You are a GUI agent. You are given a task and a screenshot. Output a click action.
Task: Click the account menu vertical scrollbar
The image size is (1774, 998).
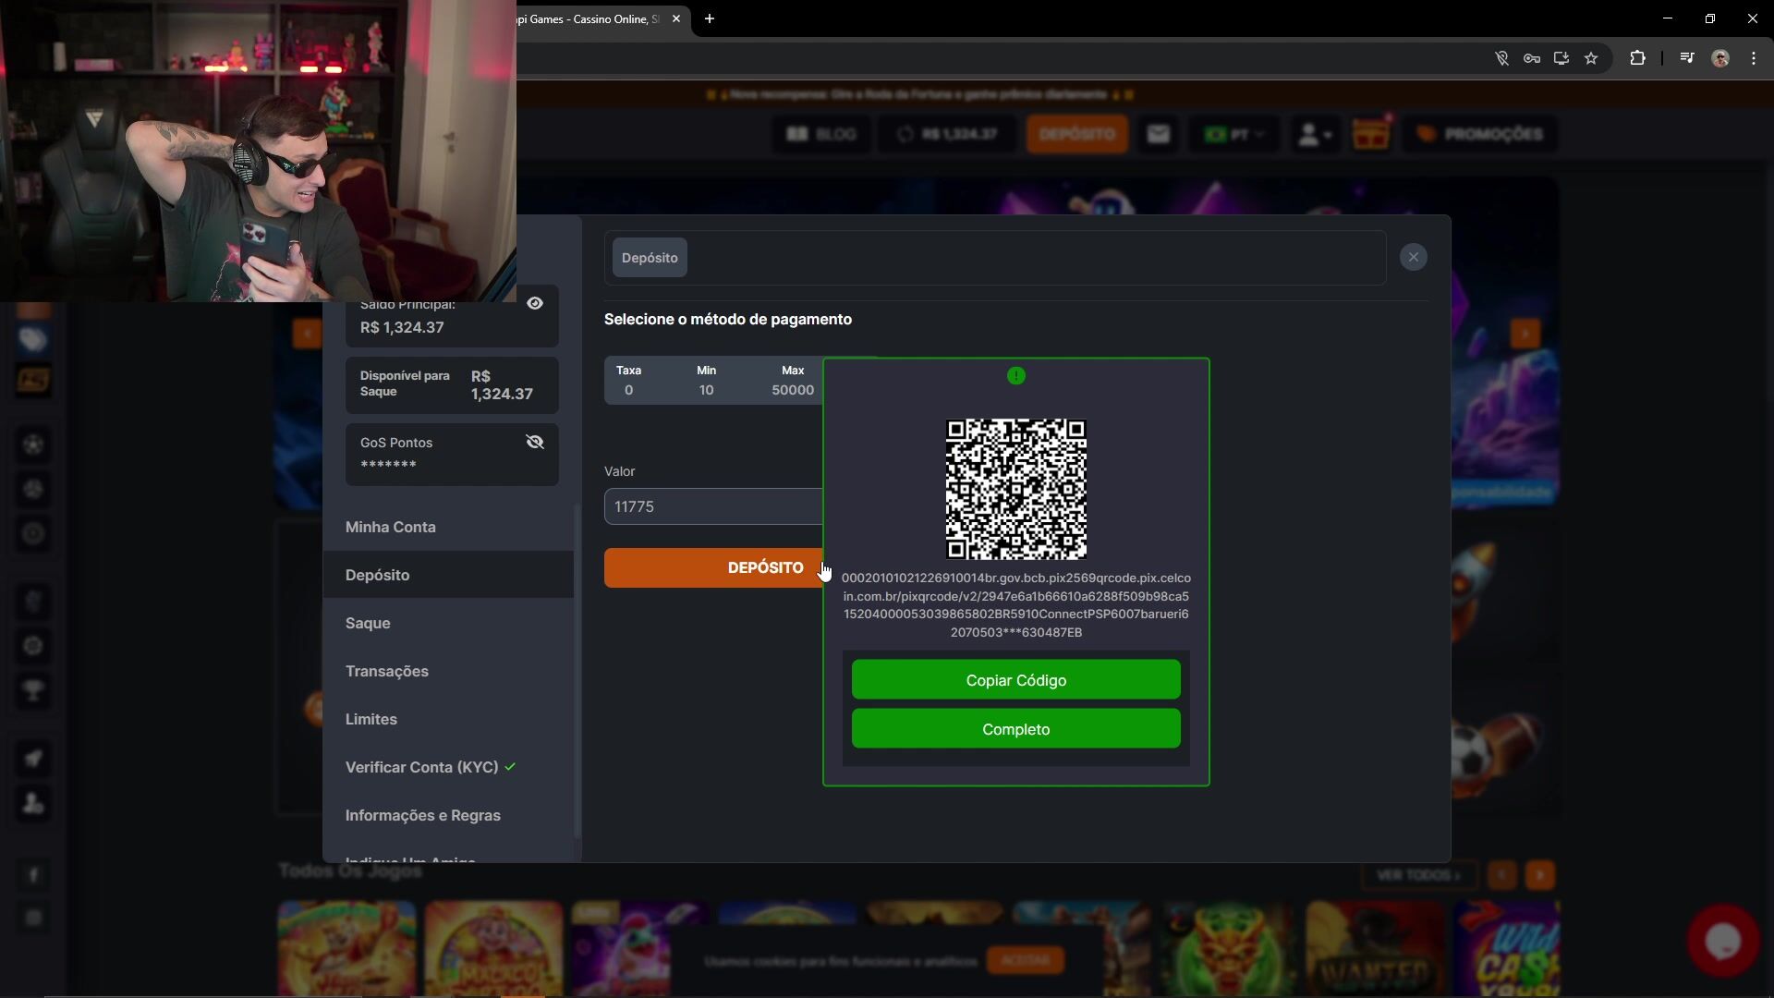point(577,670)
